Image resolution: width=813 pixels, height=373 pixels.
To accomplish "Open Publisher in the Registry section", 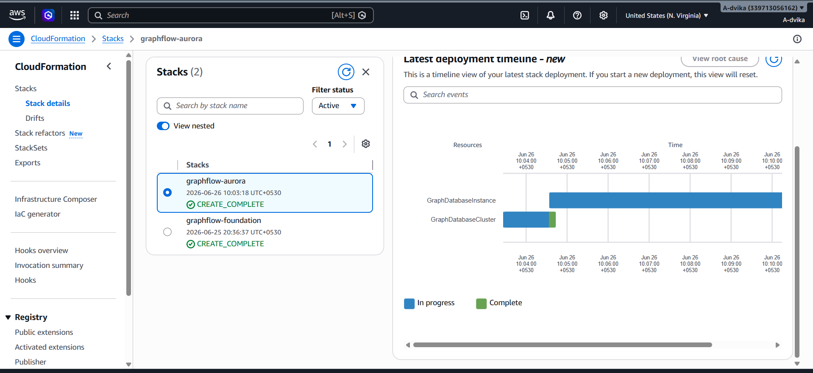I will [x=31, y=362].
